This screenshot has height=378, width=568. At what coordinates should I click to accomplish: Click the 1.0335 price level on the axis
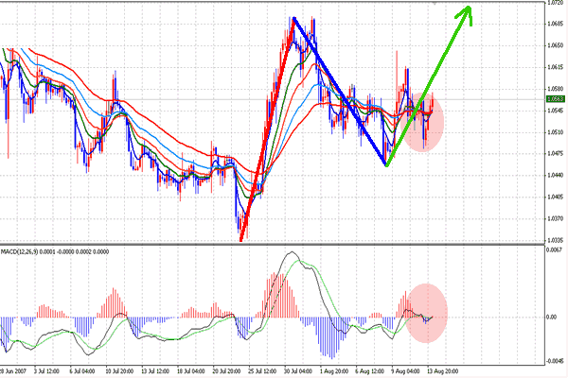click(x=556, y=240)
